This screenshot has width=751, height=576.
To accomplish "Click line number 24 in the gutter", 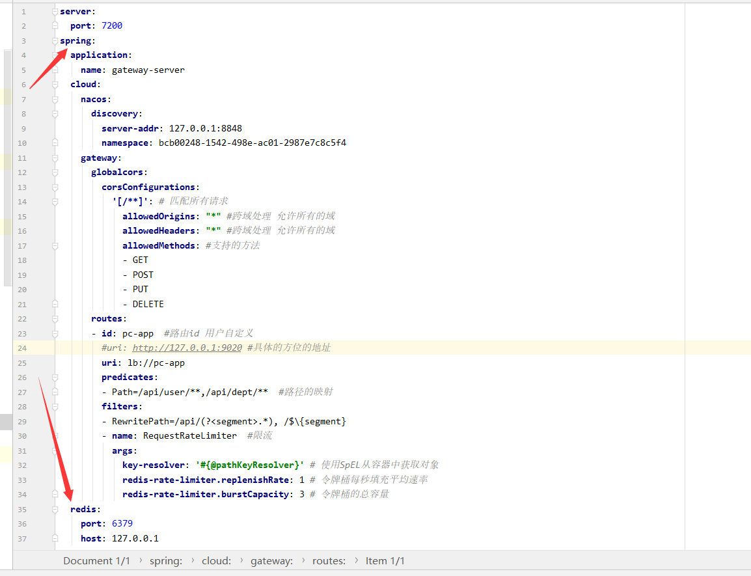I will pyautogui.click(x=22, y=348).
